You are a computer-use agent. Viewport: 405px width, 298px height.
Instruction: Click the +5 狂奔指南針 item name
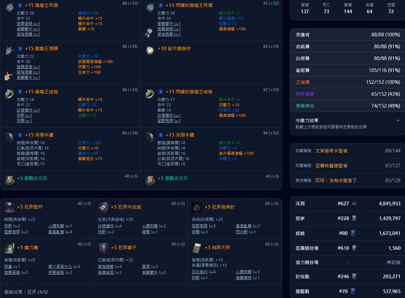pyautogui.click(x=220, y=207)
